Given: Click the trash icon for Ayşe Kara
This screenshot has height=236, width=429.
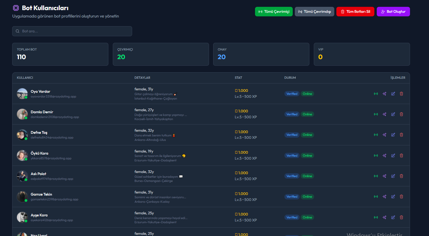Looking at the screenshot, I should tap(401, 217).
